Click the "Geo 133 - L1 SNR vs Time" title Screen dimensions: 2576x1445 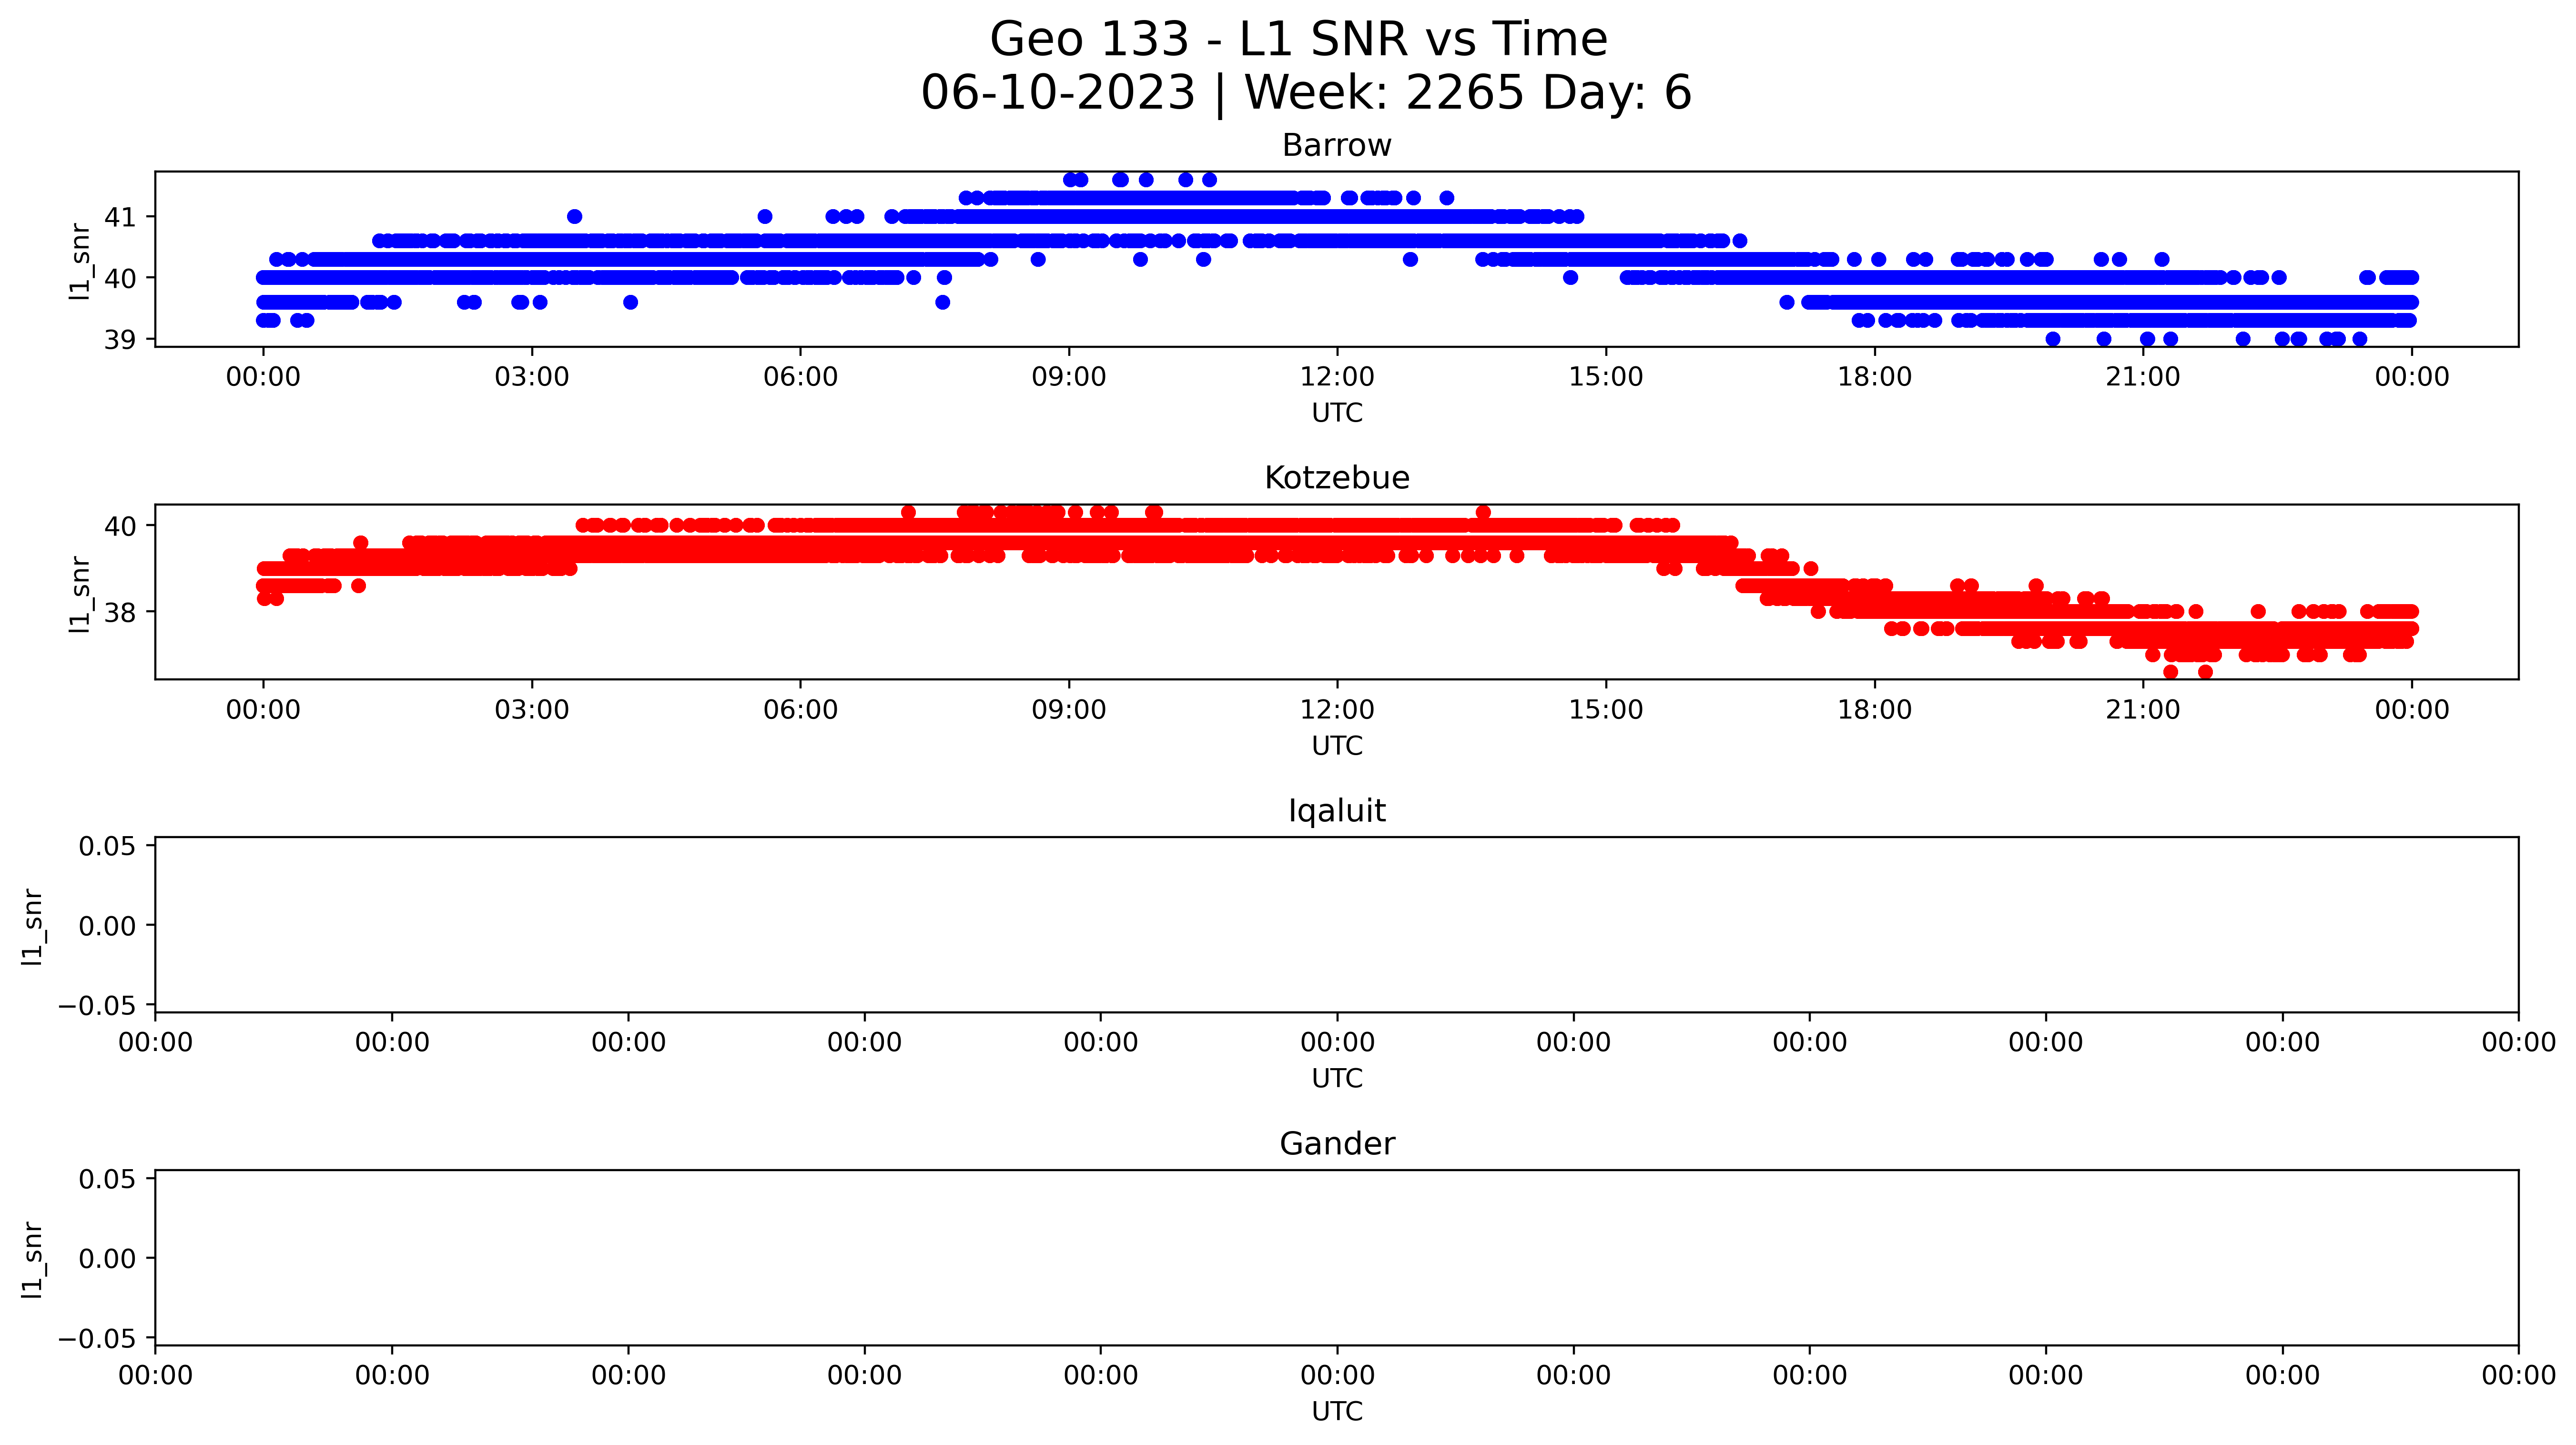pos(1298,40)
